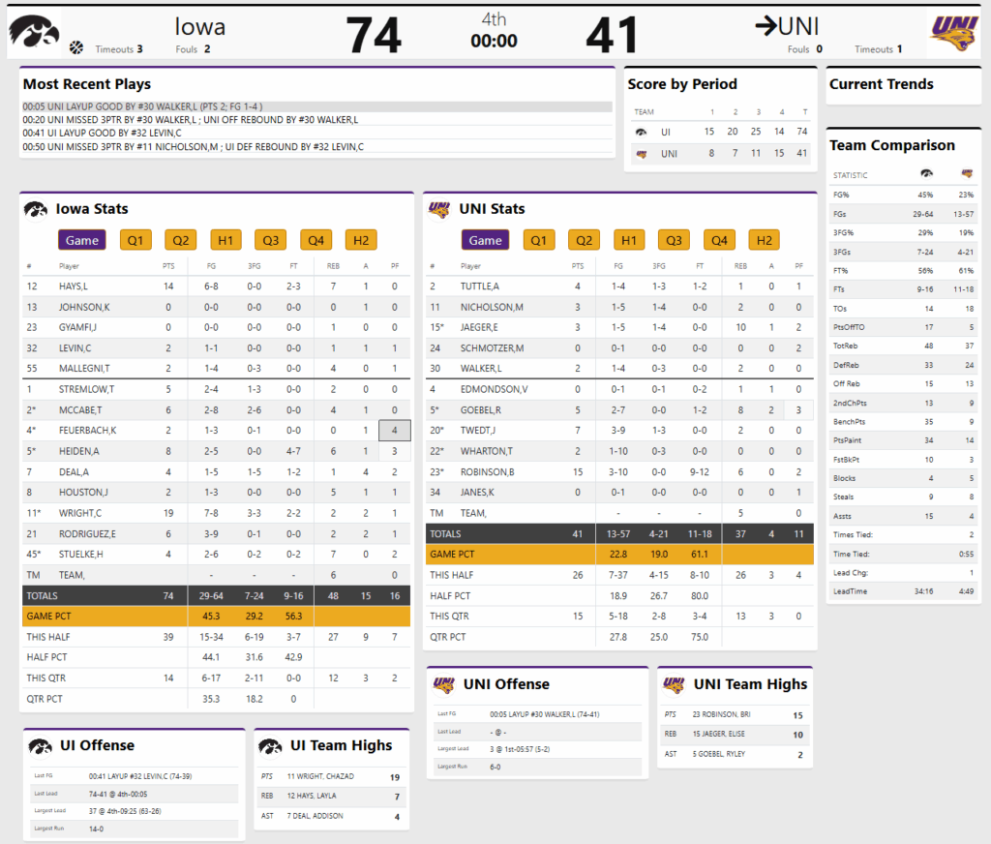Open the Q3 tab under UNI Stats

pyautogui.click(x=674, y=240)
